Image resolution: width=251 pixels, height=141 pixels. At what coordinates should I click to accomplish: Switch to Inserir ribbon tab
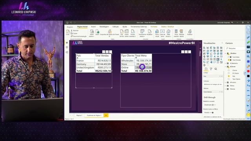93,27
